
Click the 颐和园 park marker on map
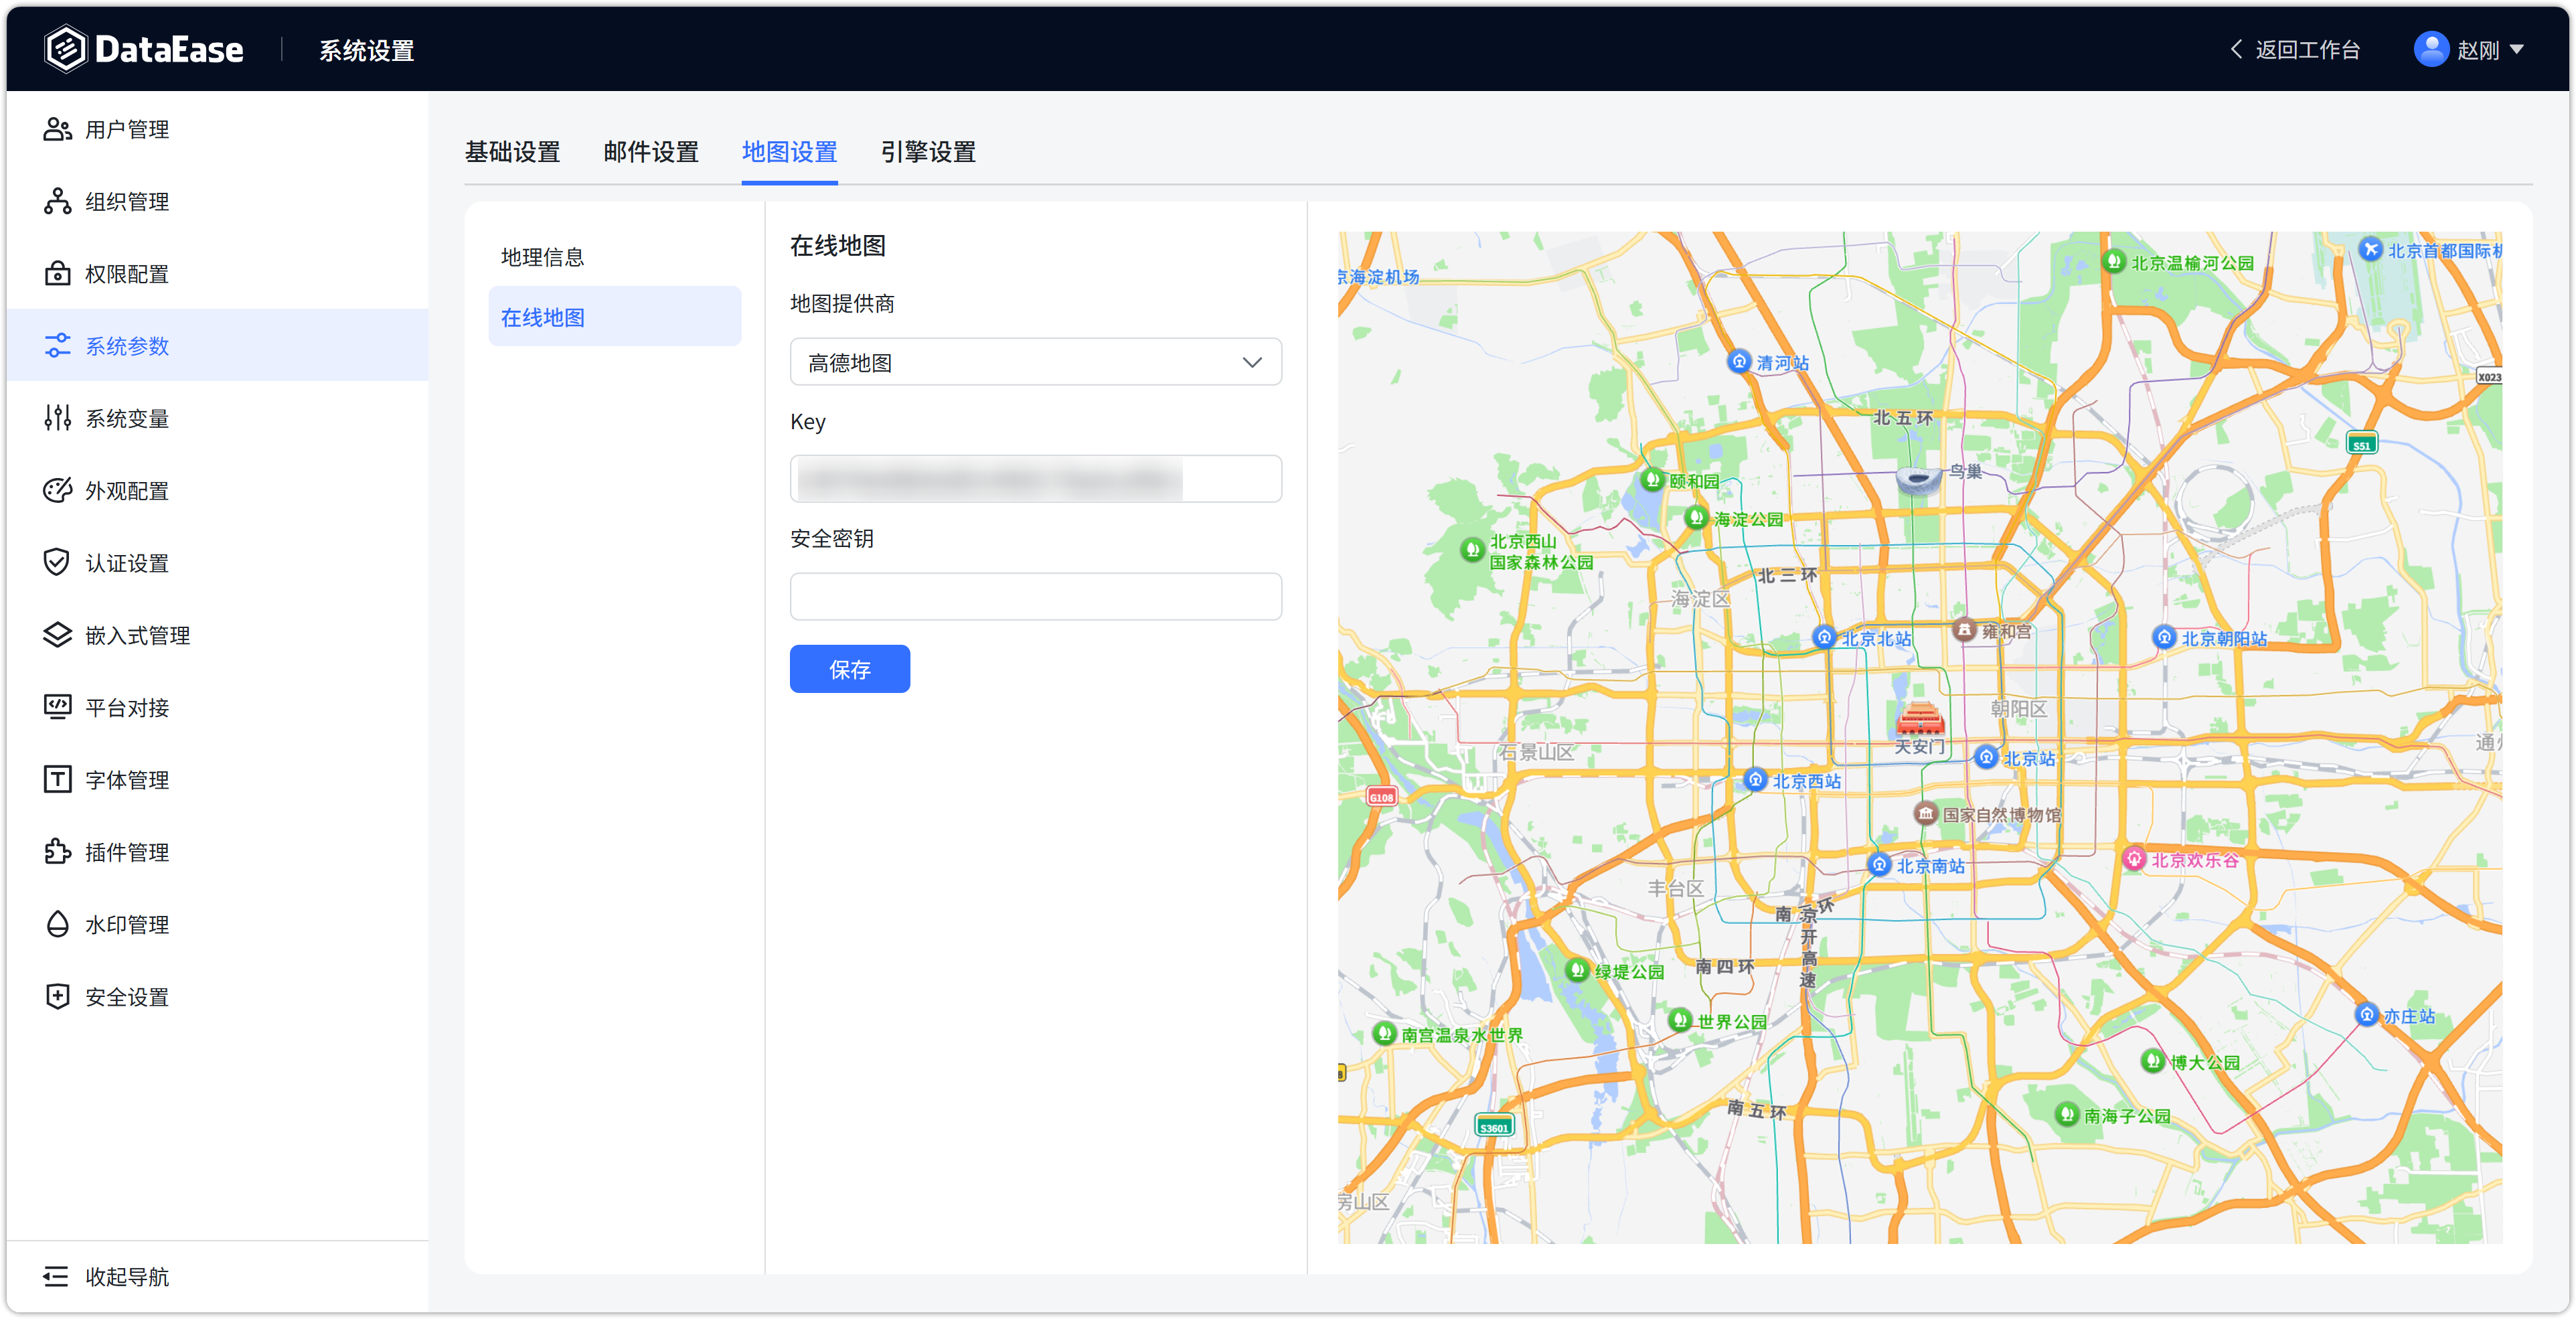point(1653,480)
